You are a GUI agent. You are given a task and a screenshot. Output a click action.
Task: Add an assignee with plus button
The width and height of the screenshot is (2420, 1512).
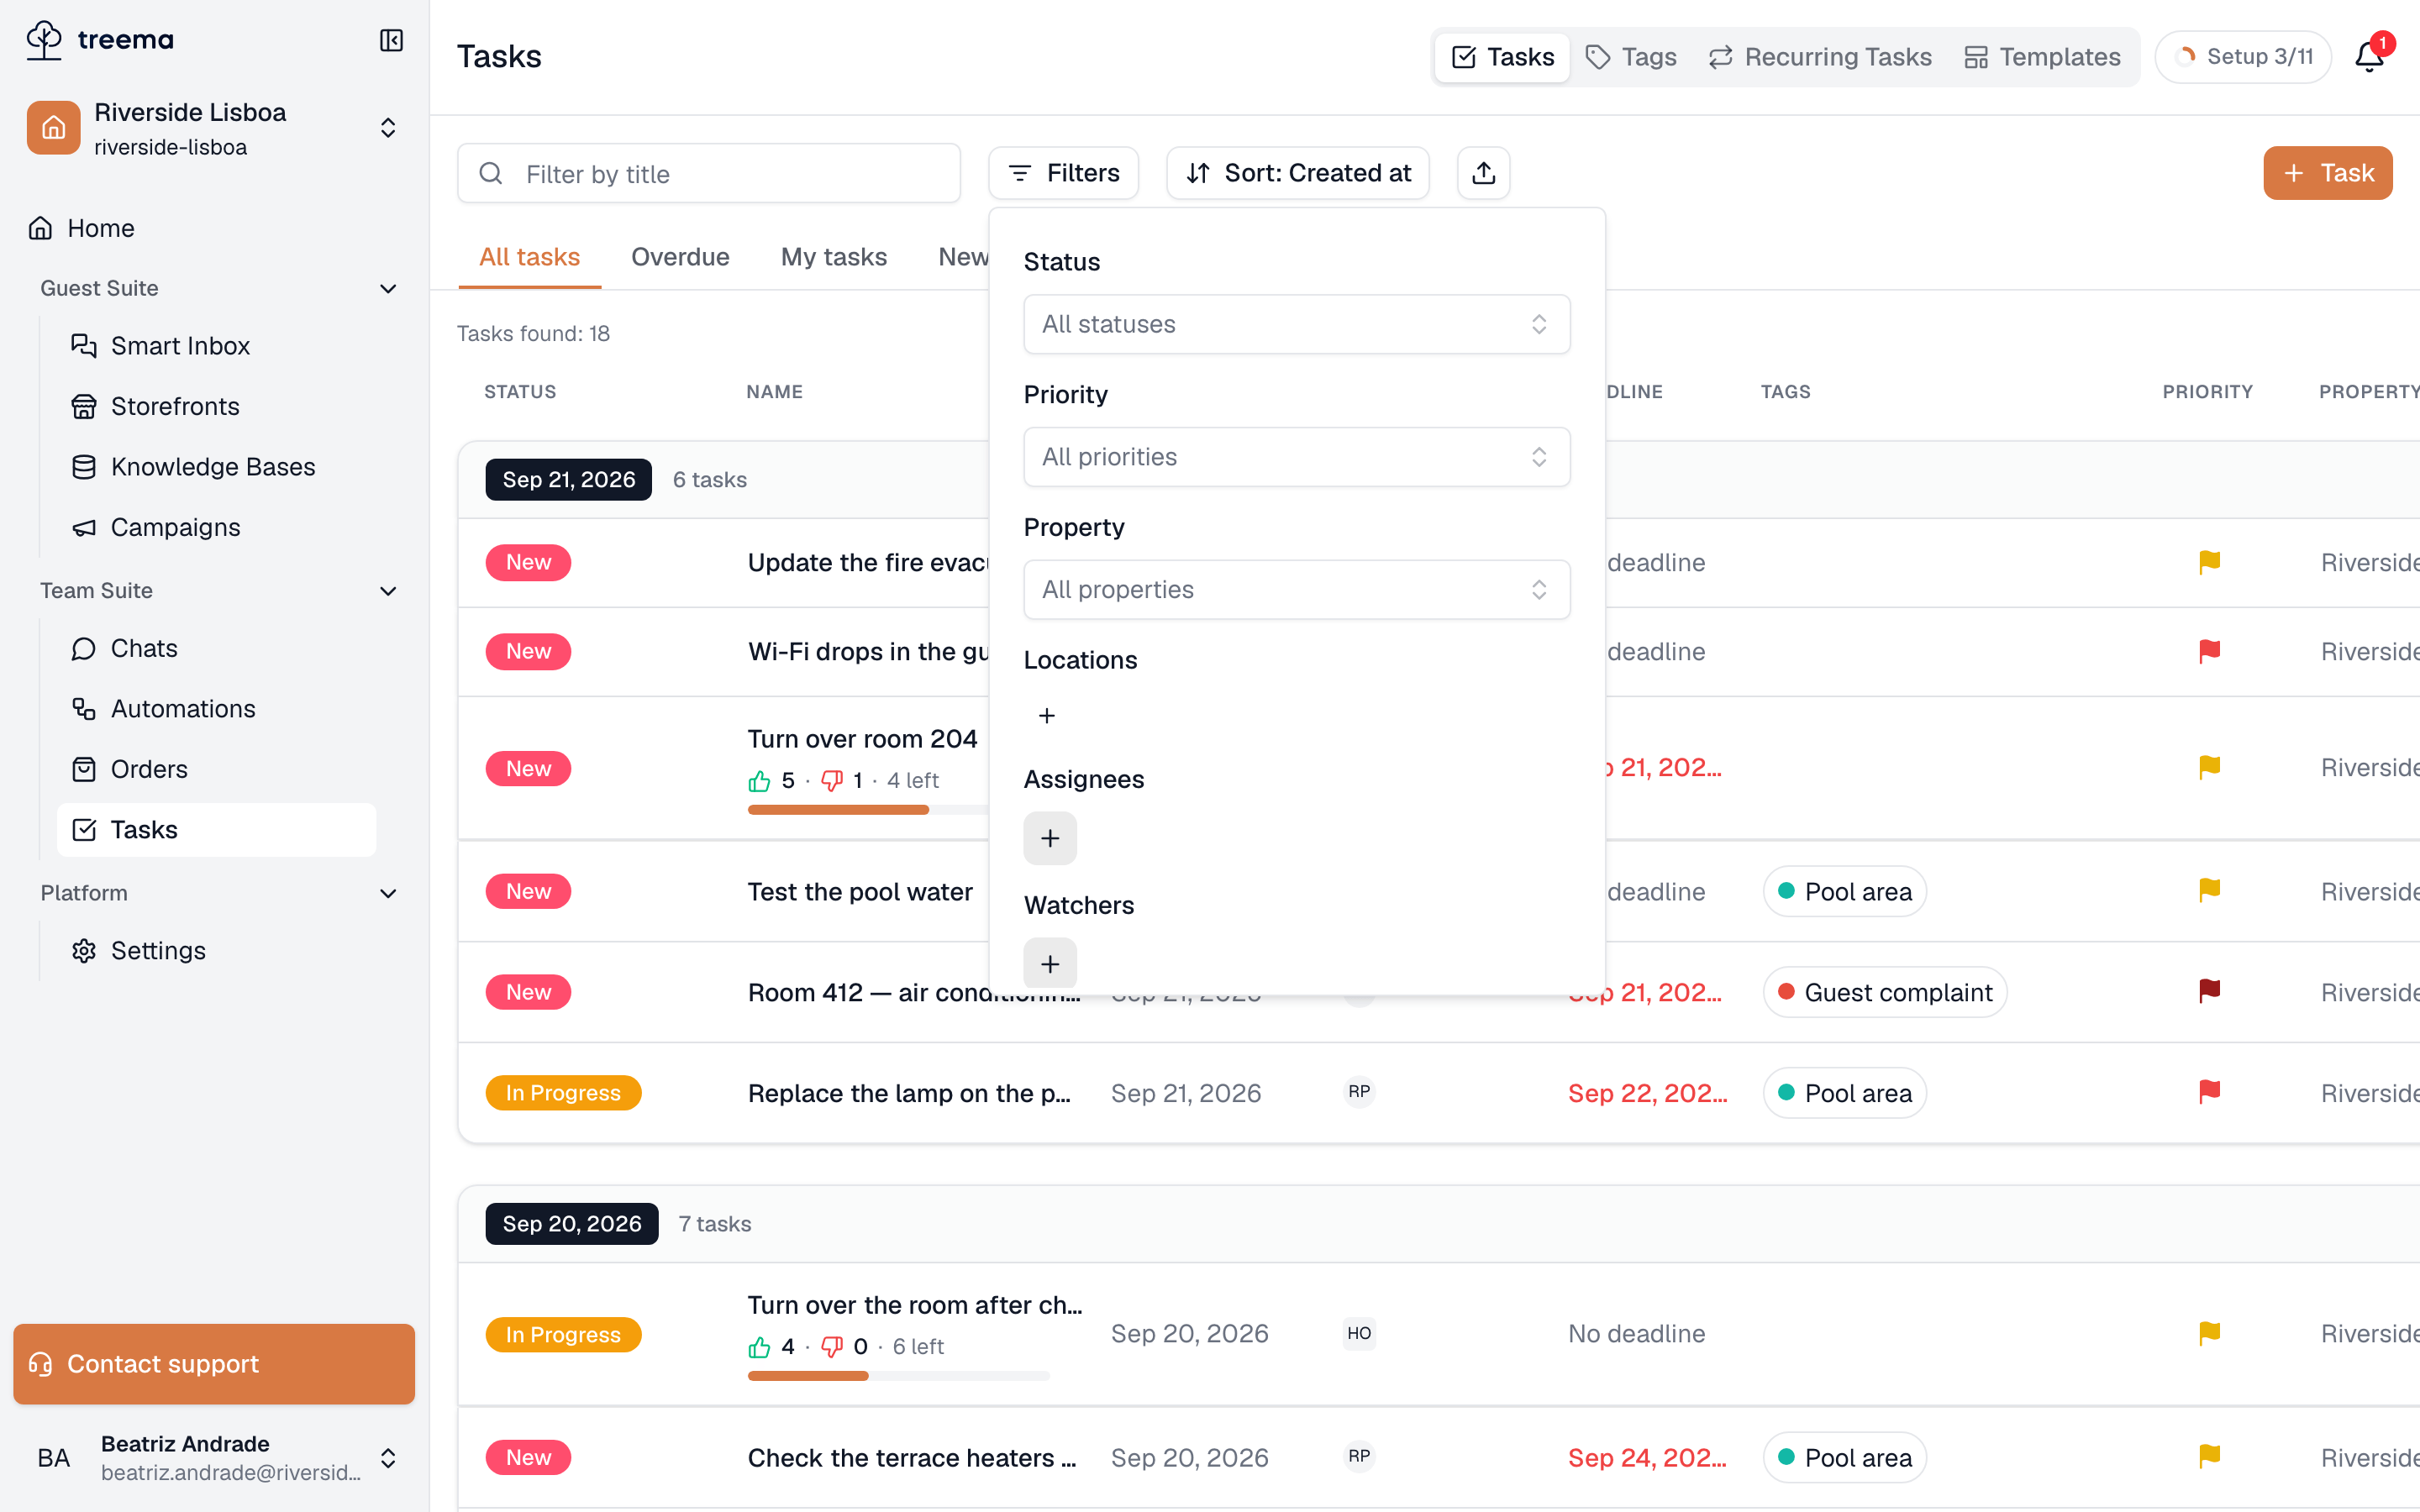tap(1050, 838)
